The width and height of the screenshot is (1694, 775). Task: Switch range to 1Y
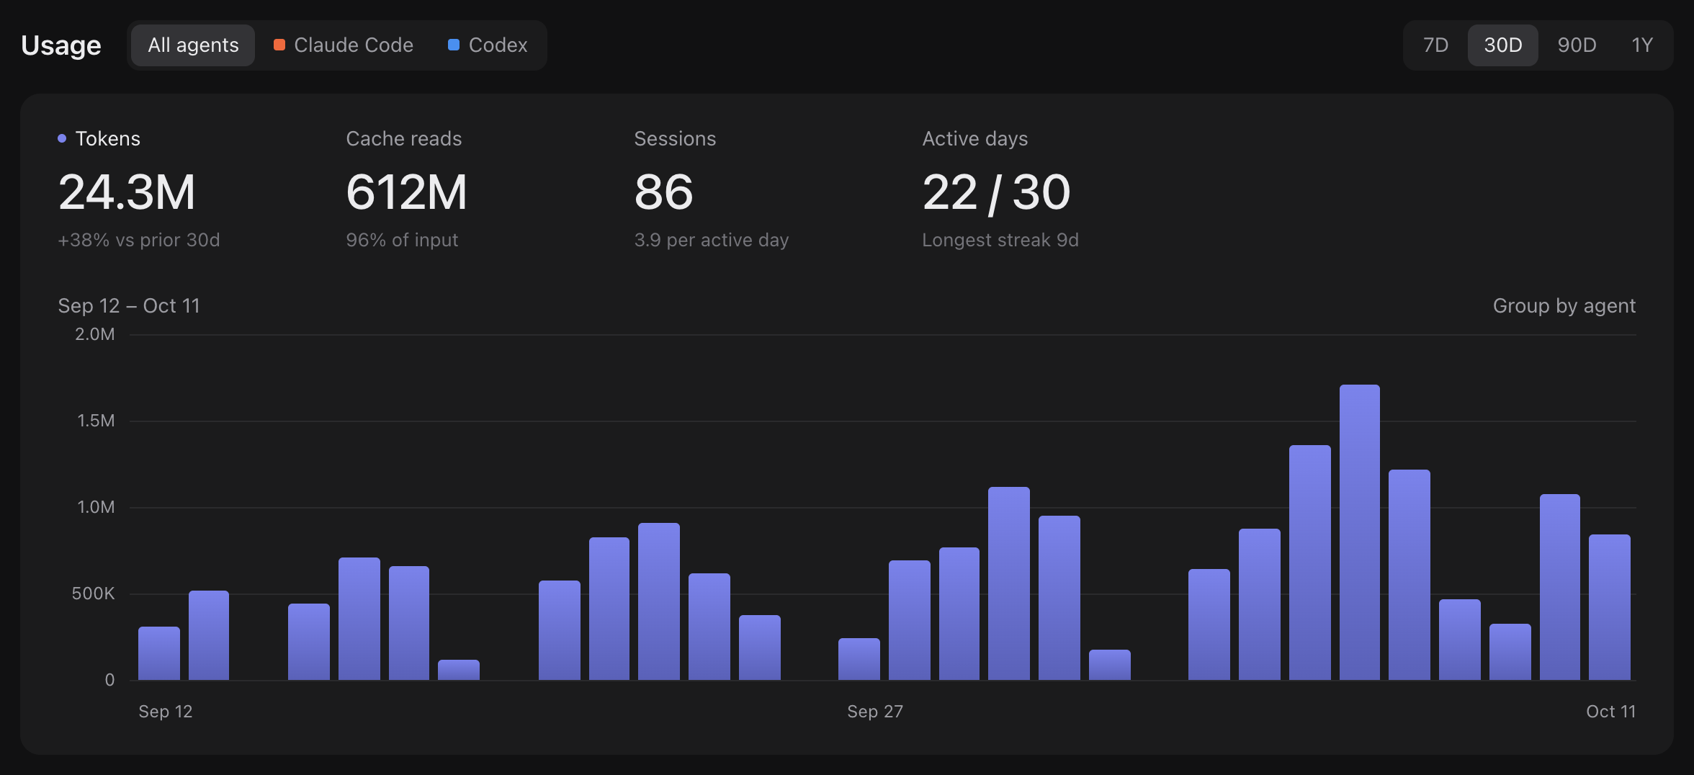(1641, 45)
